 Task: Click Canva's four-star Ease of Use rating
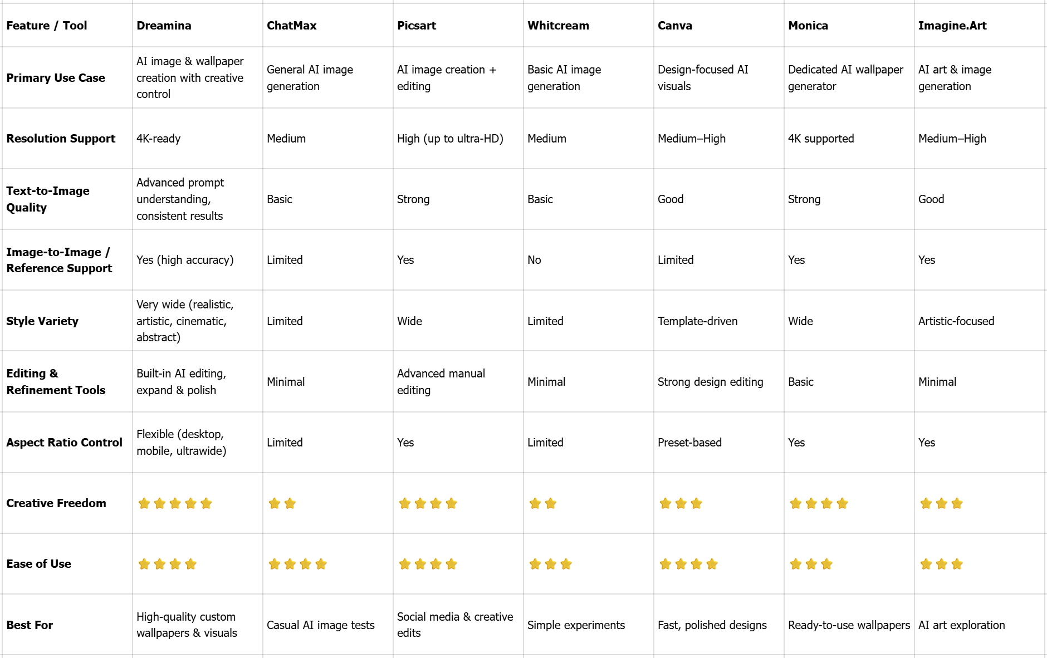coord(688,564)
